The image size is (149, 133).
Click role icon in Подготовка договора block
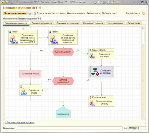pos(92,56)
